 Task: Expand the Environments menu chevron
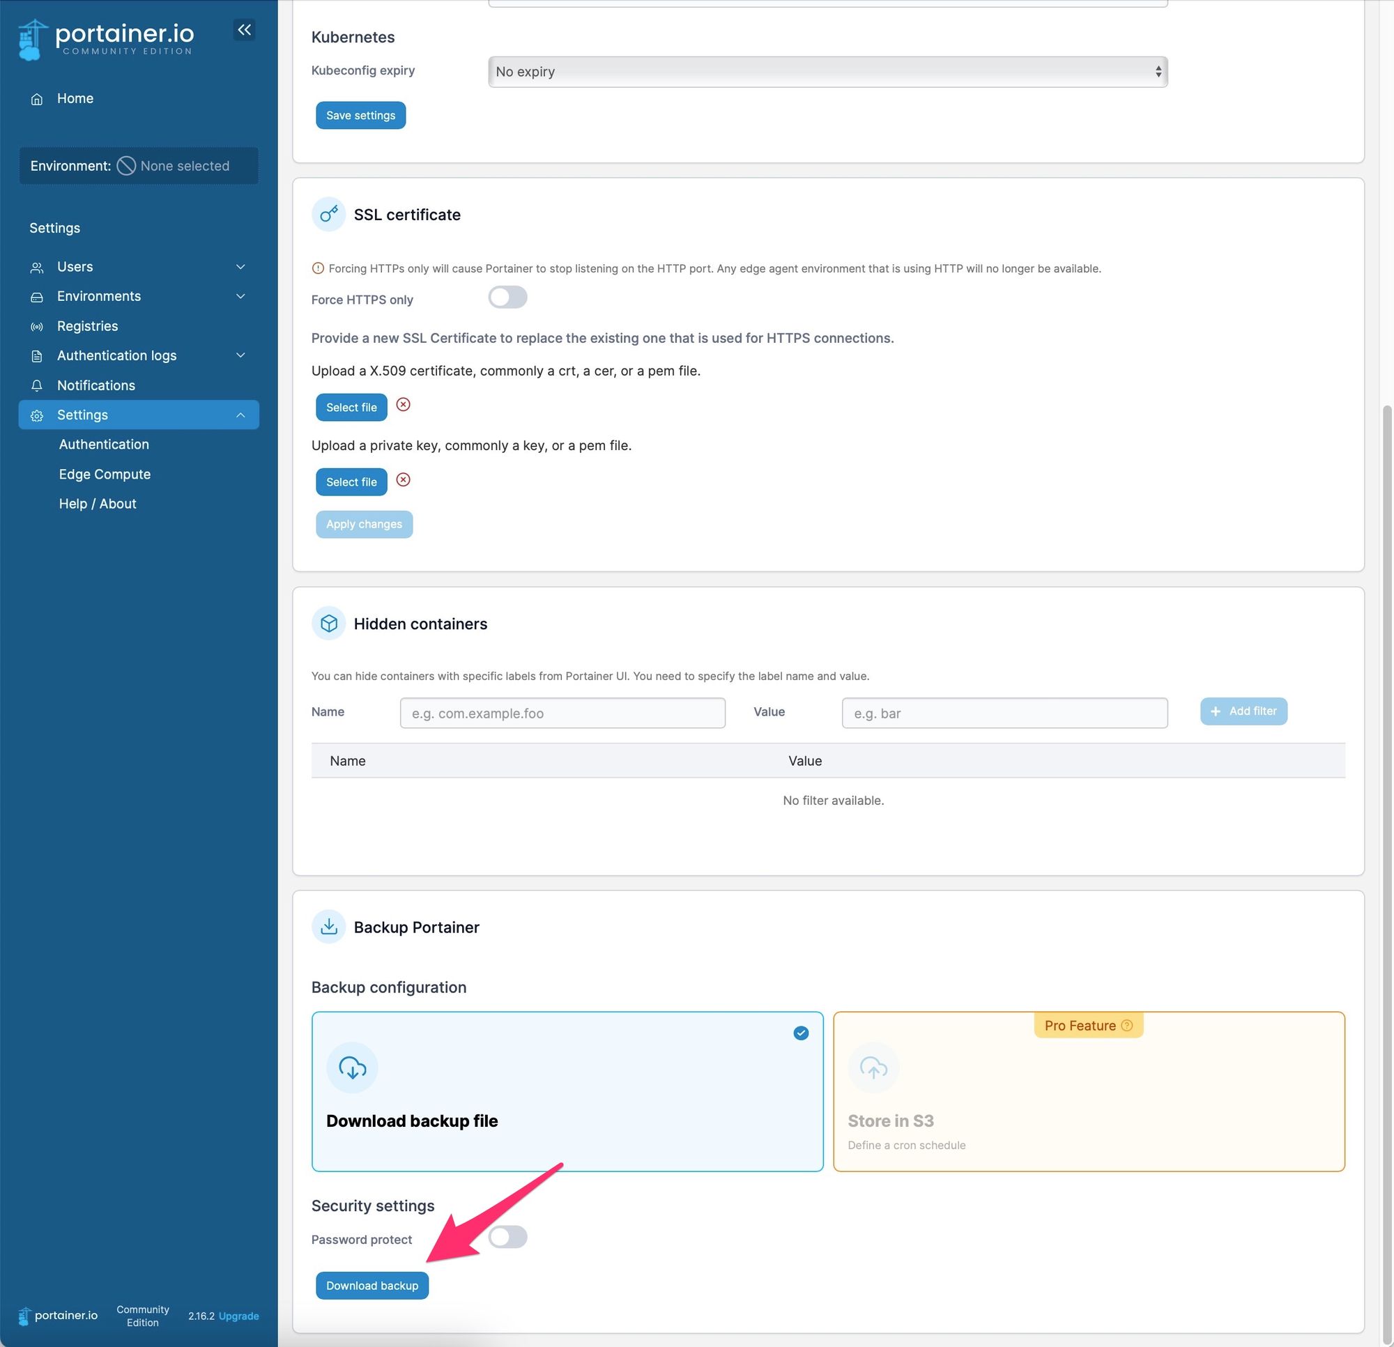(x=240, y=296)
